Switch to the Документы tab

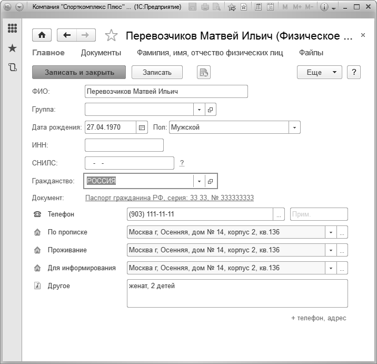[101, 53]
